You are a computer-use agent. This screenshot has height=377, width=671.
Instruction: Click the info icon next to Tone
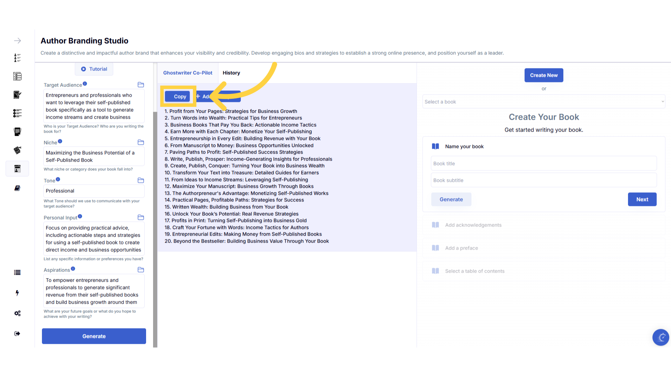tap(58, 179)
